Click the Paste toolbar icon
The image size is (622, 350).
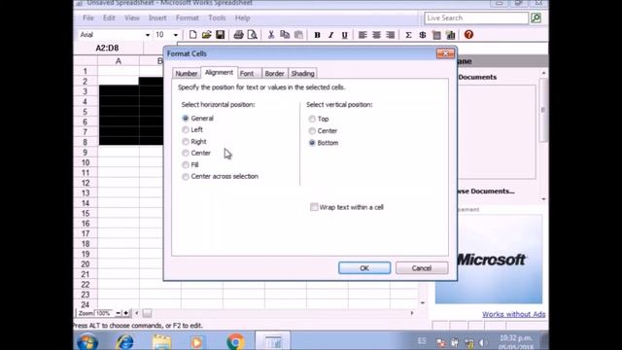coord(298,35)
